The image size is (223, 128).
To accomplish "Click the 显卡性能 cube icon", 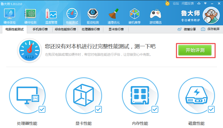I will tap(84, 96).
